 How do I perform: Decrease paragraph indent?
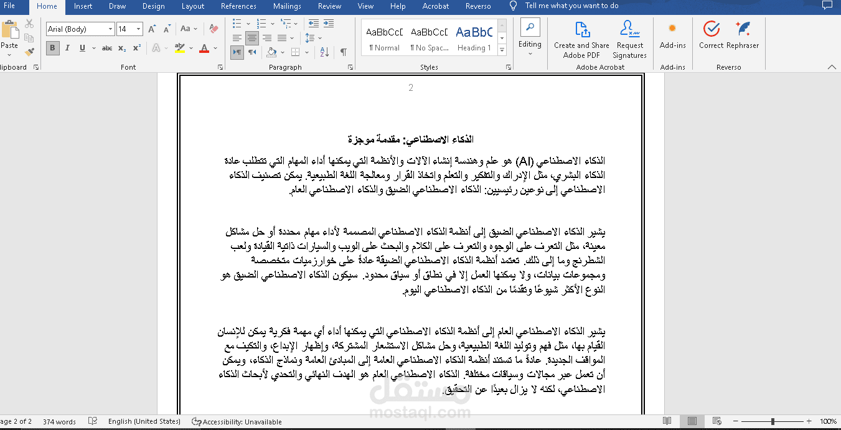tap(314, 24)
